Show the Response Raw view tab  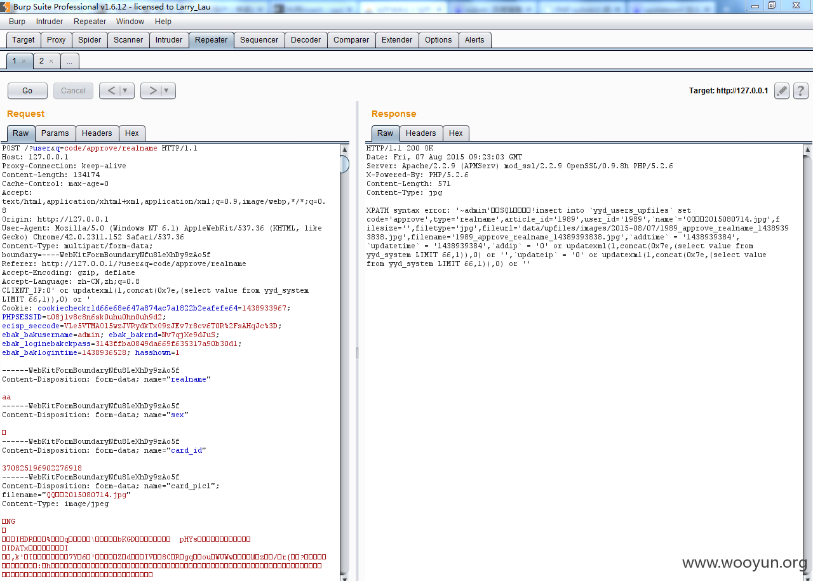coord(386,133)
